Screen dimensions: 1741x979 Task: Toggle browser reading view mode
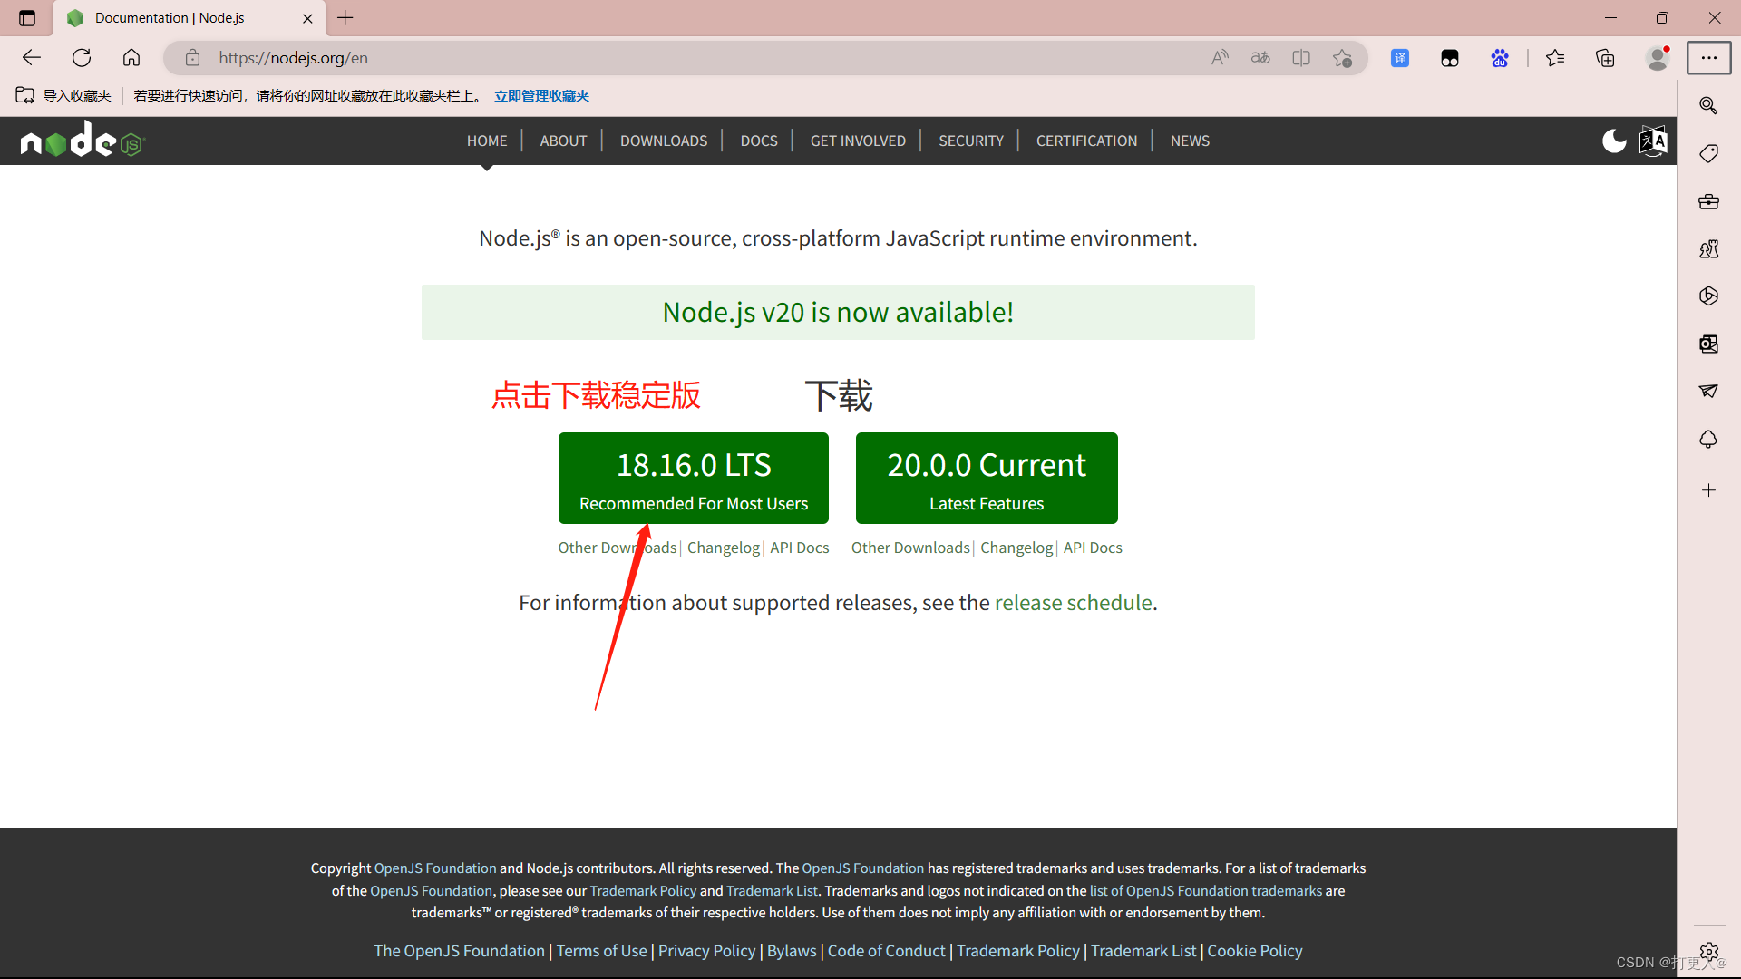[1301, 57]
